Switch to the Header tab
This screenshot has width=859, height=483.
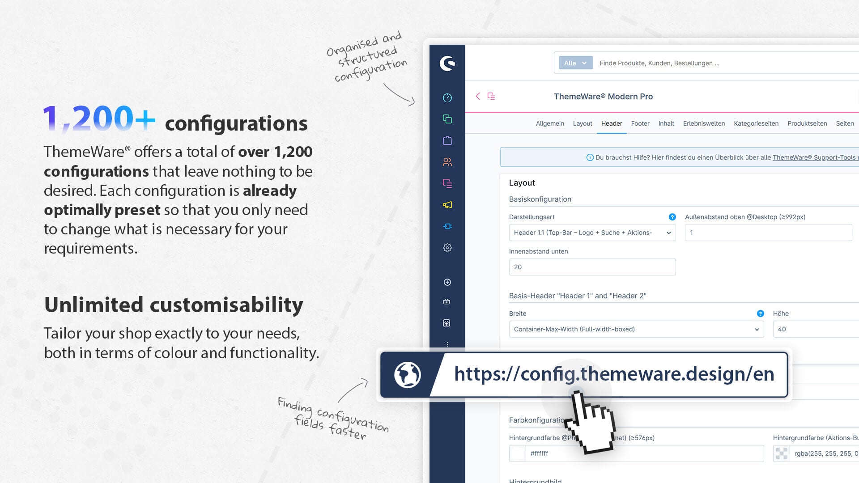click(x=612, y=123)
